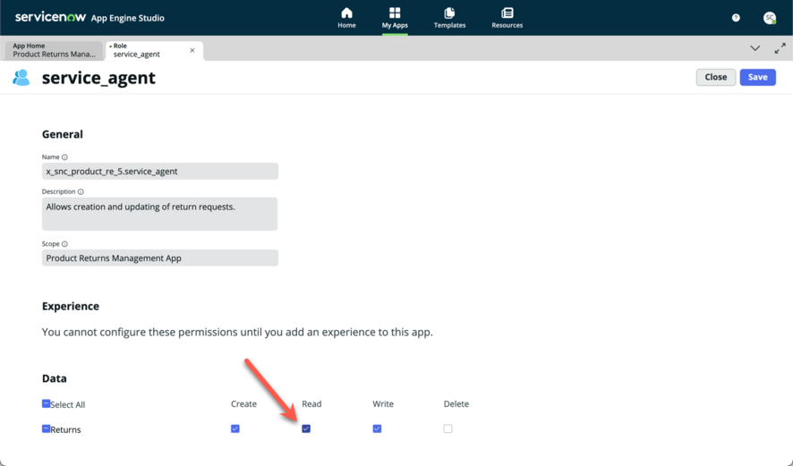
Task: Click the experience permissions notice text
Action: pos(237,332)
